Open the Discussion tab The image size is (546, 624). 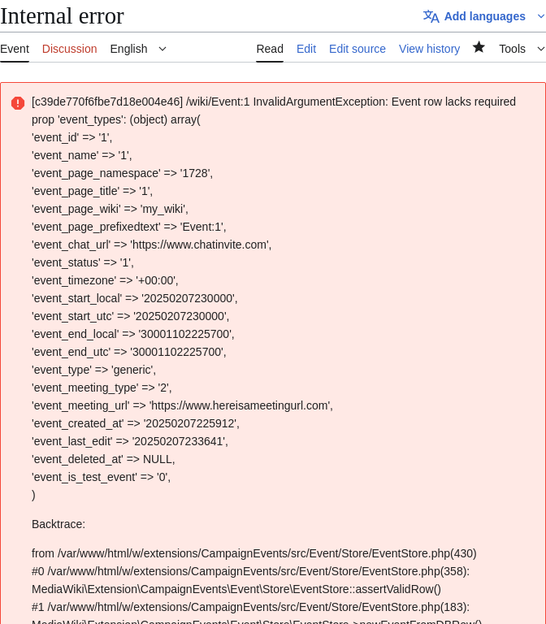point(69,49)
